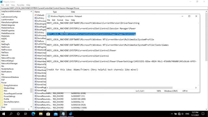Switch to Registry Editor taskbar icon
This screenshot has height=117, width=208.
(x=71, y=114)
